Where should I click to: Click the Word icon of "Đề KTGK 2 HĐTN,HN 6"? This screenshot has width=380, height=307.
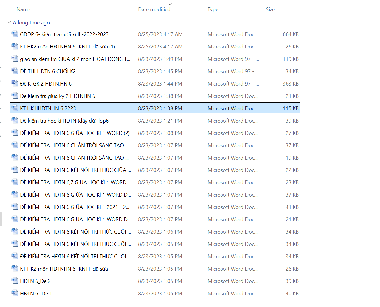coord(15,83)
